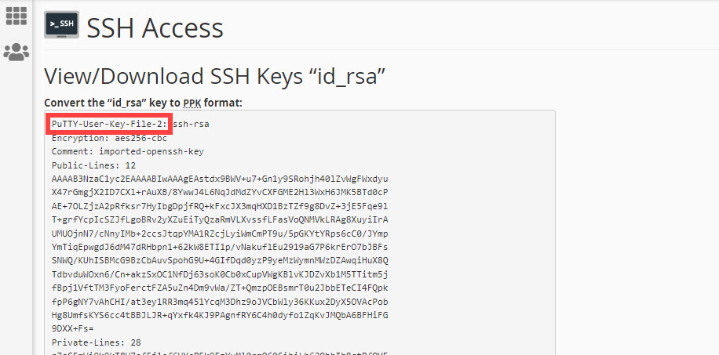719x355 pixels.
Task: Click the "Comment: imported-openssh-key" line
Action: coord(128,151)
